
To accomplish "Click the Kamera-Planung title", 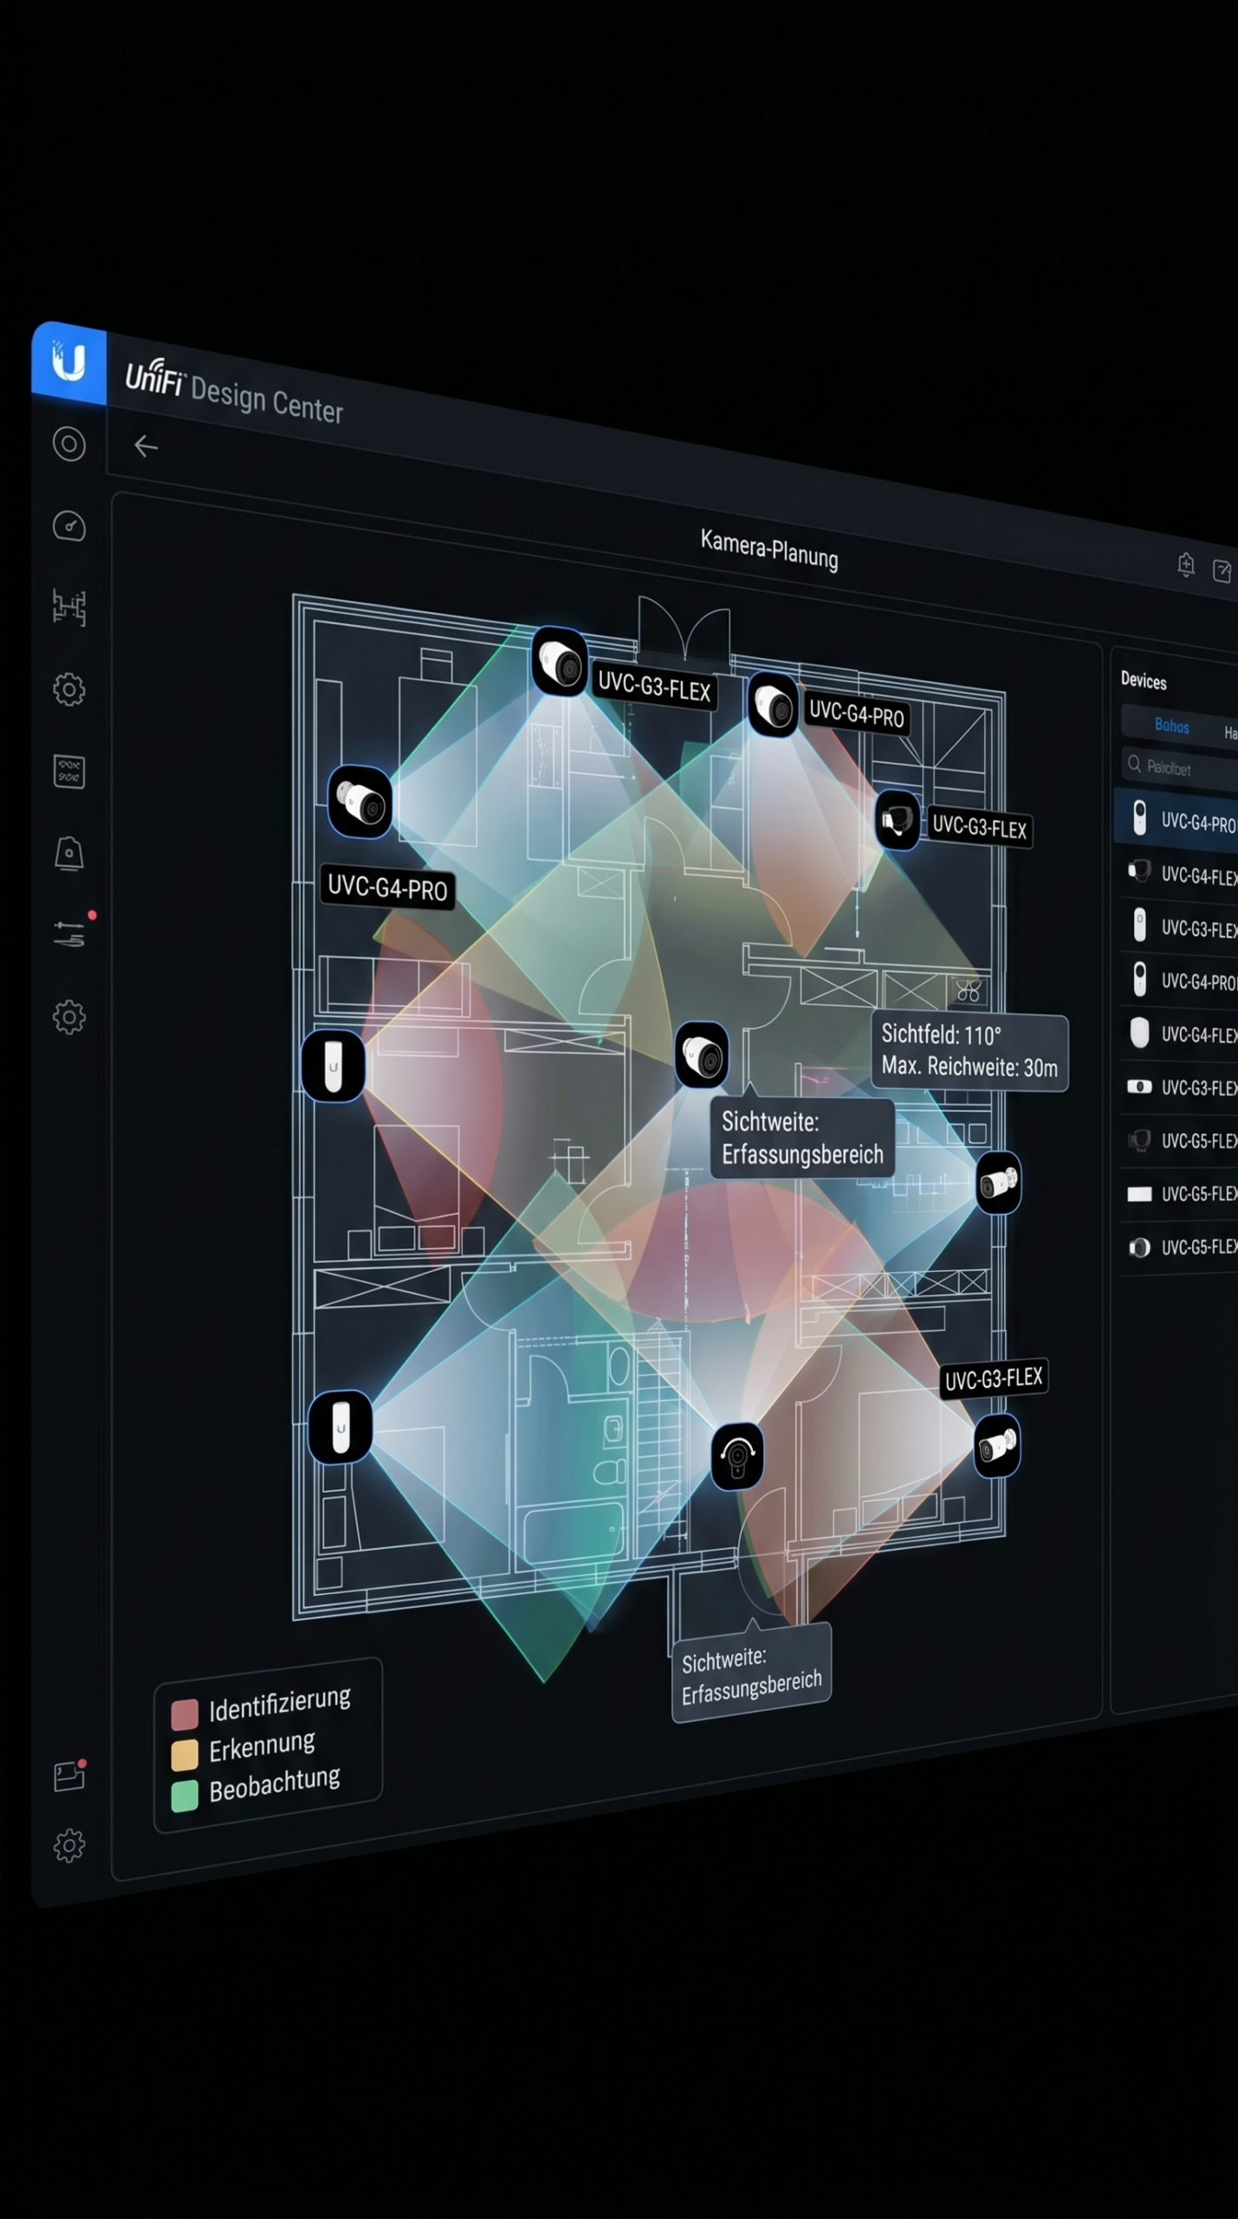I will click(769, 550).
